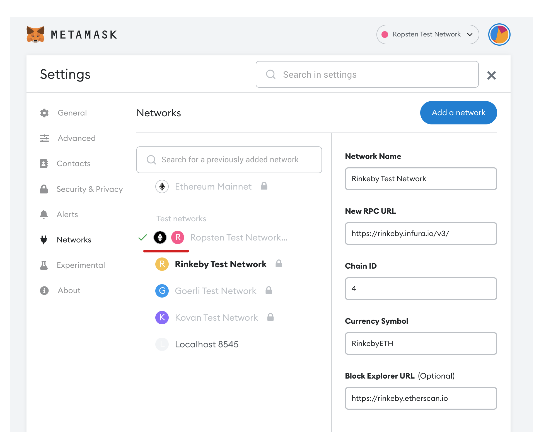Click the Advanced settings sliders icon
Viewport: 551px width, 432px height.
[44, 138]
